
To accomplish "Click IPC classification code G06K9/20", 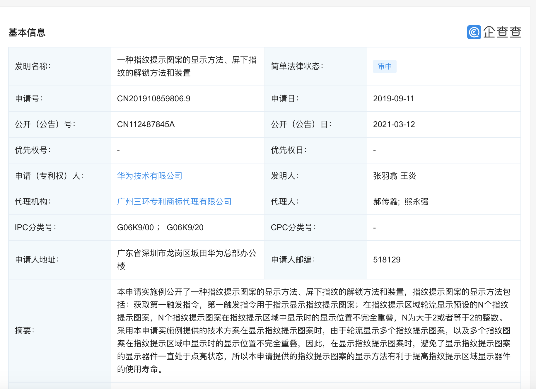I will pos(185,228).
